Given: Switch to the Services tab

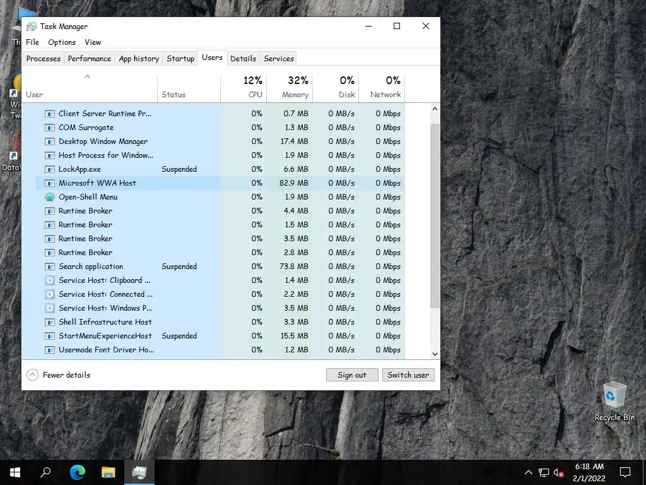Looking at the screenshot, I should click(x=279, y=59).
